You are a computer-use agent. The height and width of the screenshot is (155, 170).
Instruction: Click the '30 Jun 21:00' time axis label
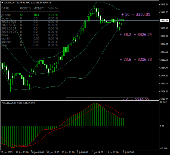pos(68,152)
